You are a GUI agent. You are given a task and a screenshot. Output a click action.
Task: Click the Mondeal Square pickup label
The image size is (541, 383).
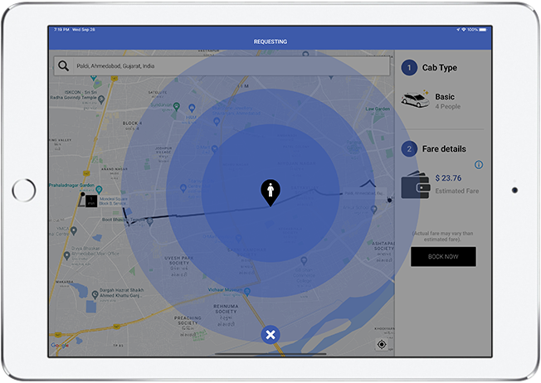point(113,201)
